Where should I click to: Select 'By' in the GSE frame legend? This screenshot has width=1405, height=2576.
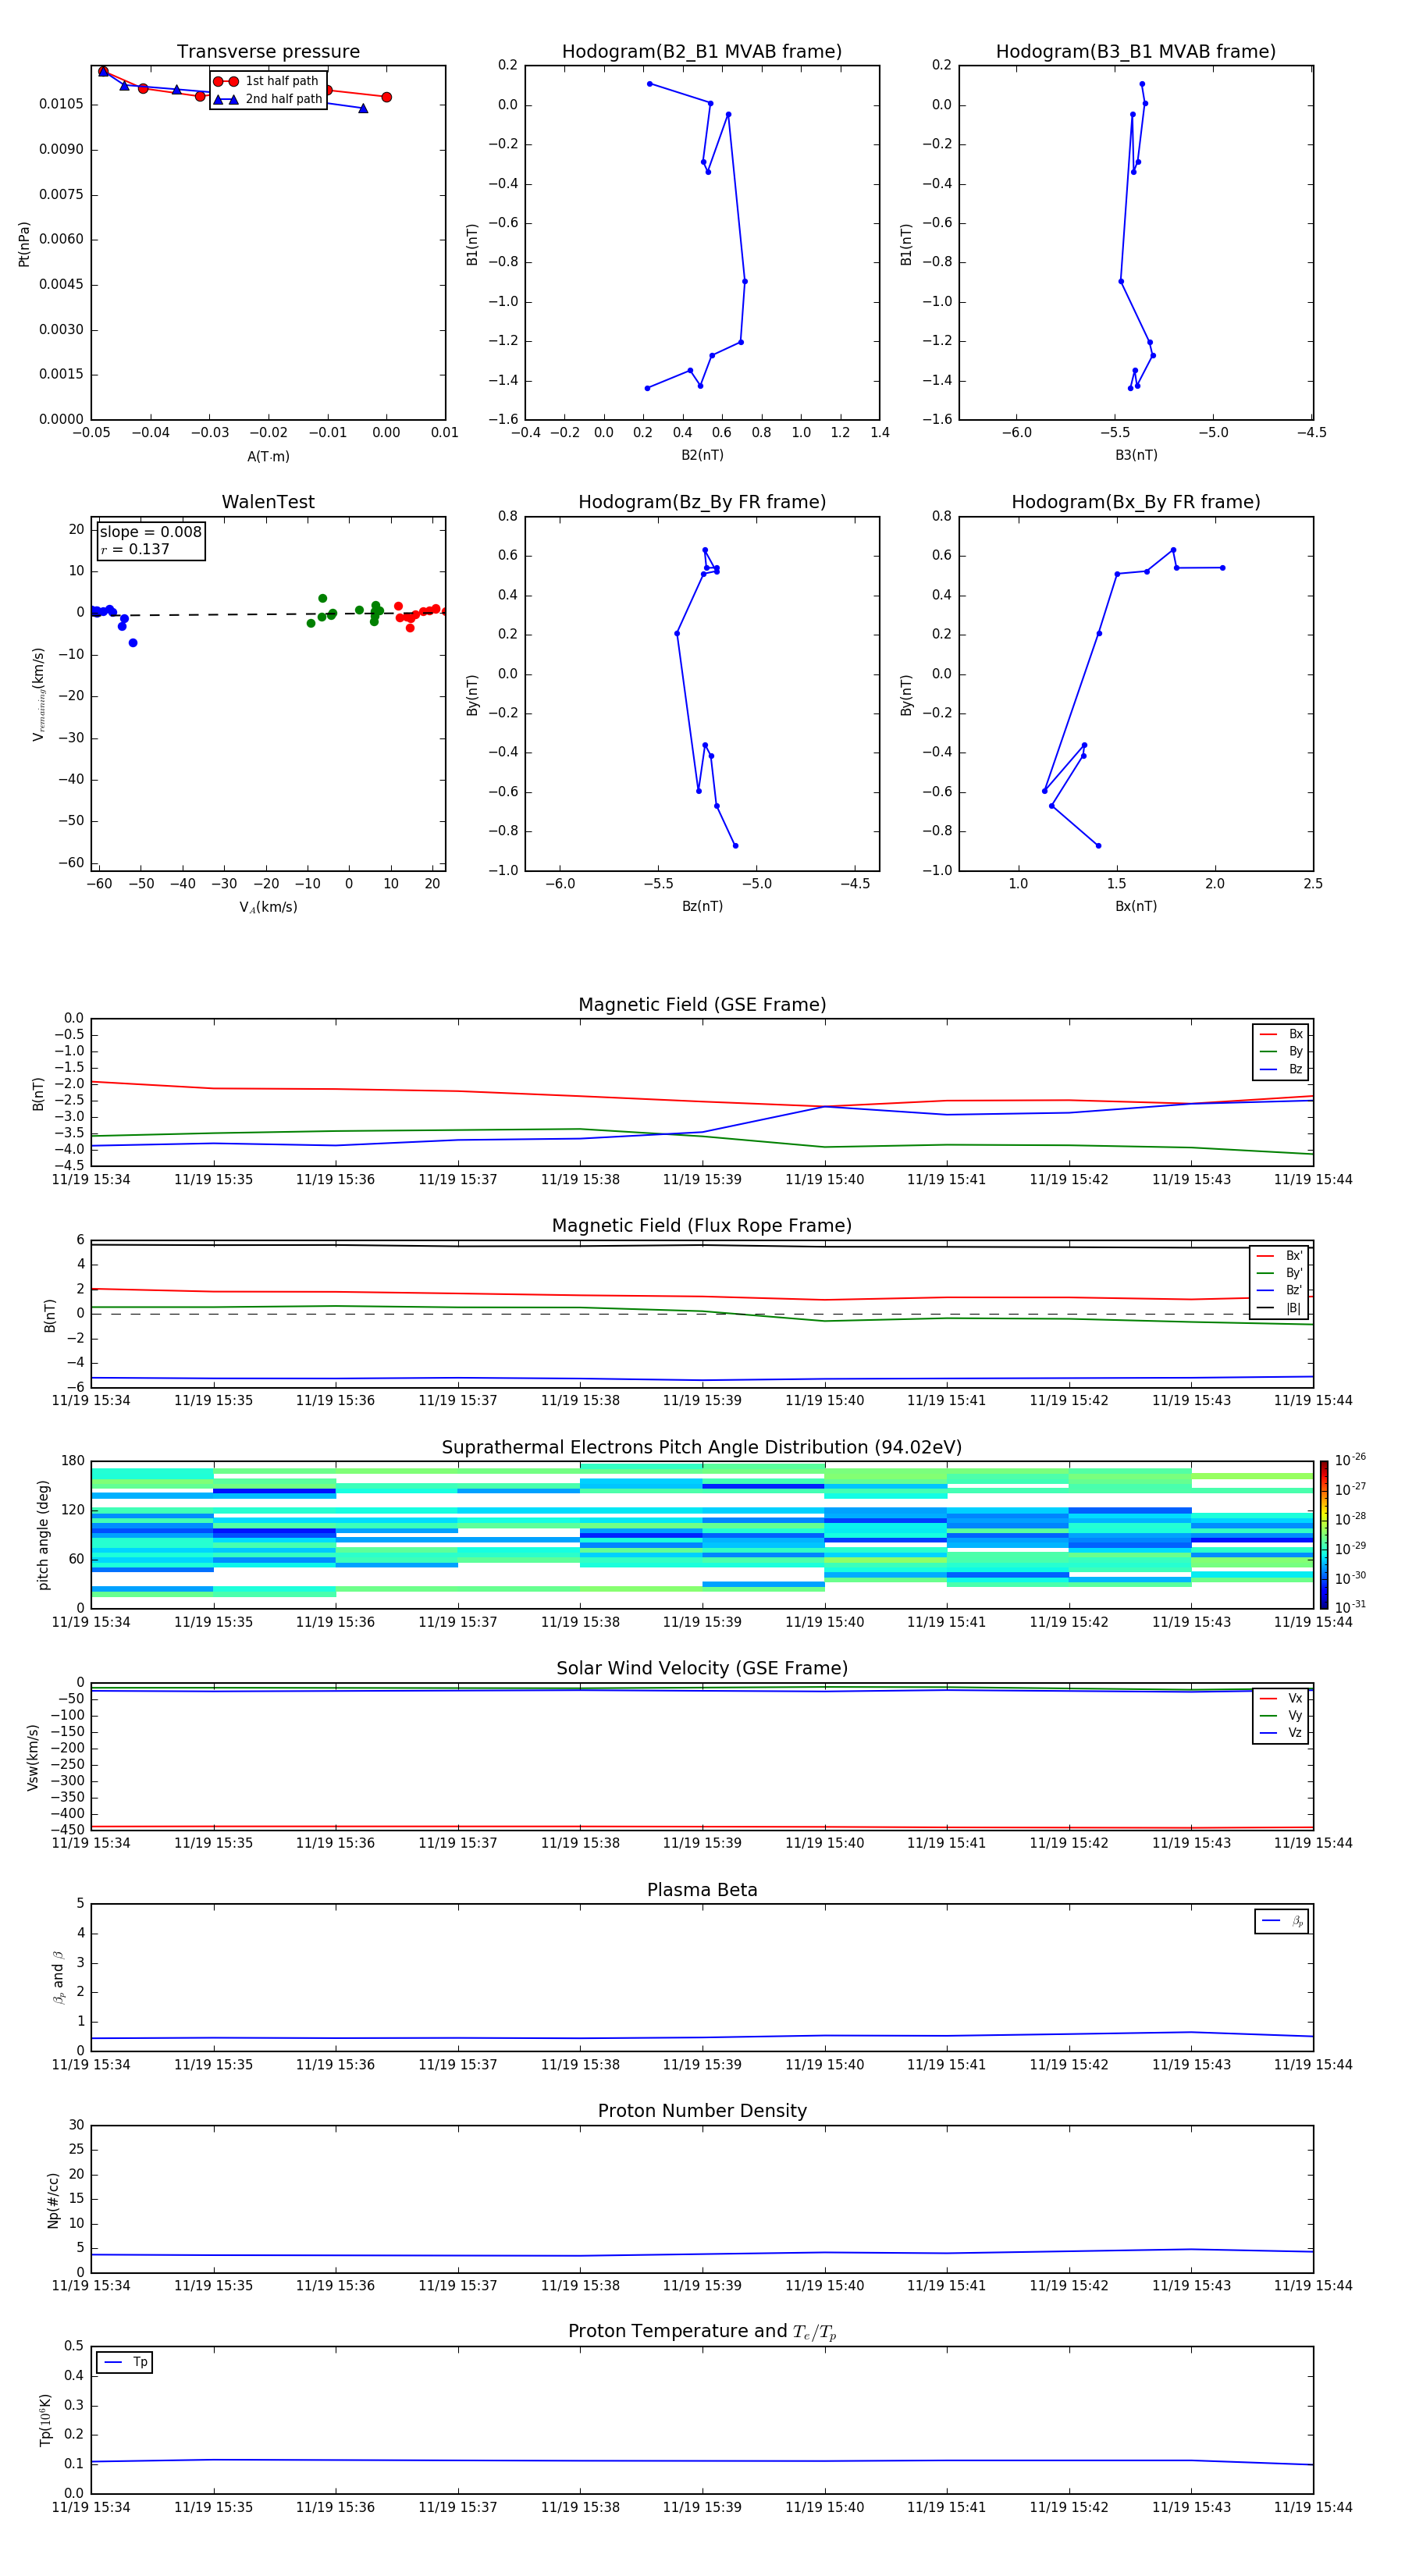[1282, 1052]
